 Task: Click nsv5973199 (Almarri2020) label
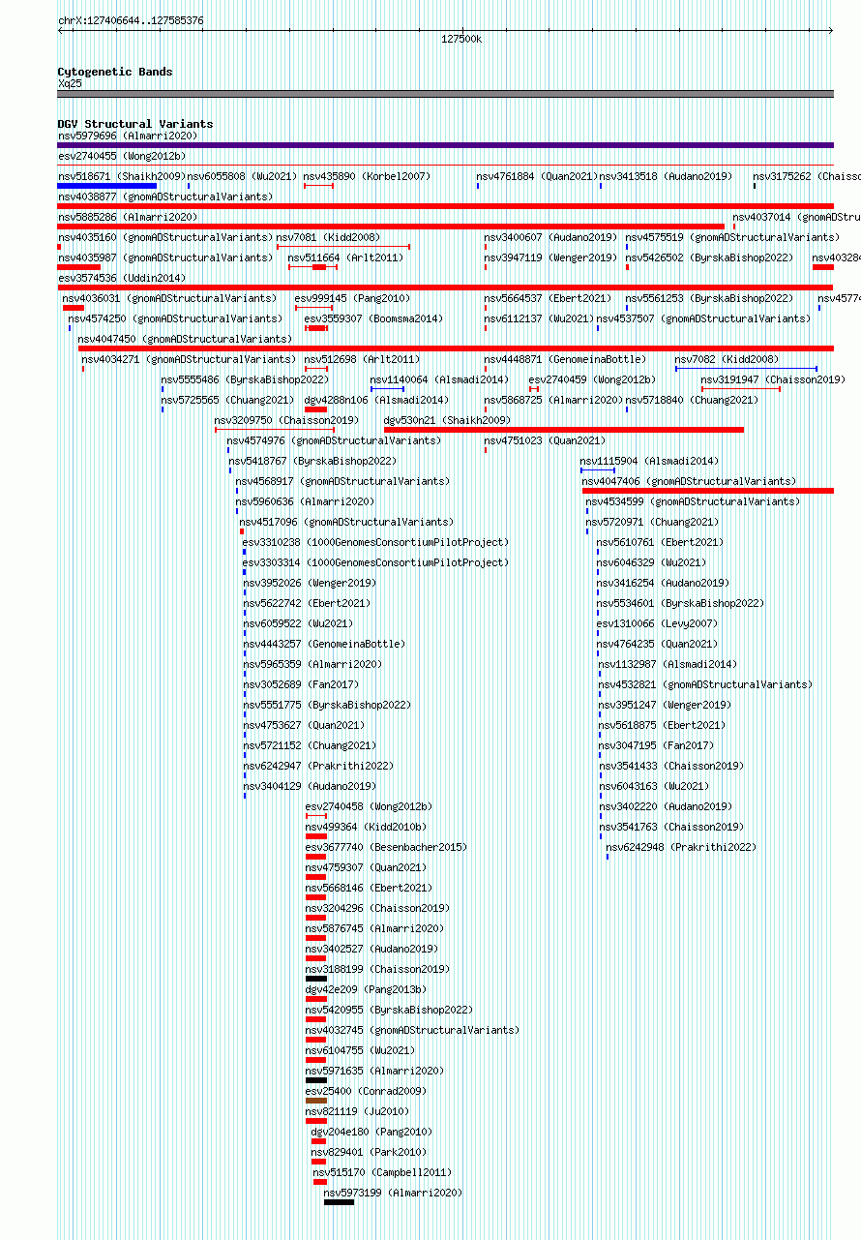393,1193
